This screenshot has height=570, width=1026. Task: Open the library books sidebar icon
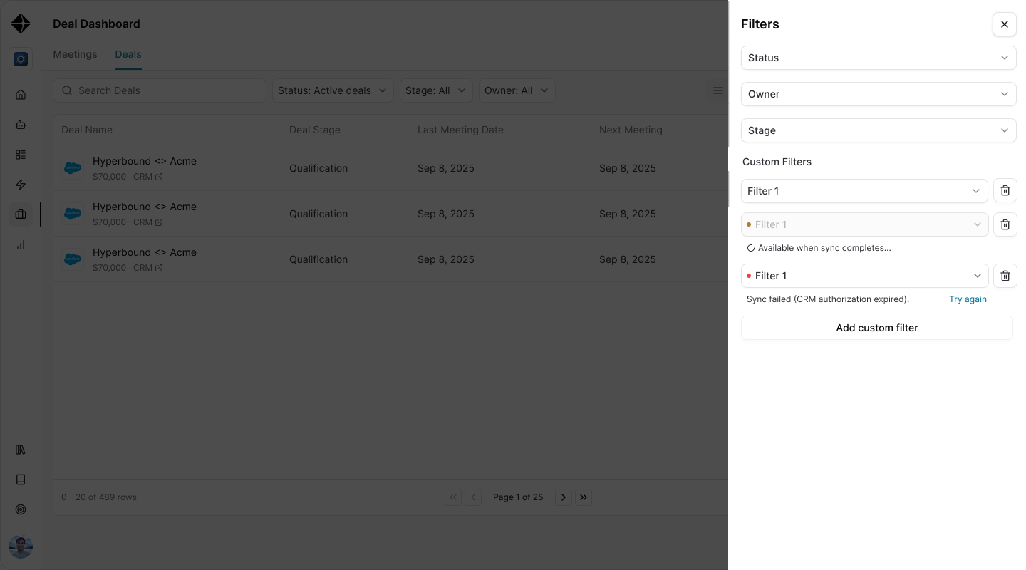(x=21, y=450)
